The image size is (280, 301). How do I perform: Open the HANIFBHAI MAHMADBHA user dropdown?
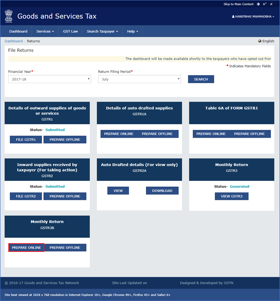[x=253, y=17]
